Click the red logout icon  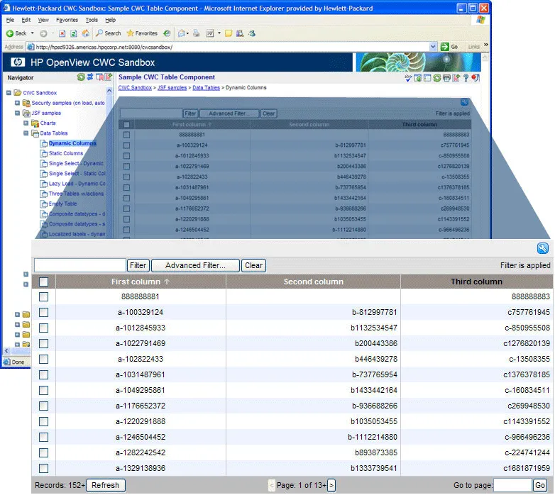(x=476, y=78)
